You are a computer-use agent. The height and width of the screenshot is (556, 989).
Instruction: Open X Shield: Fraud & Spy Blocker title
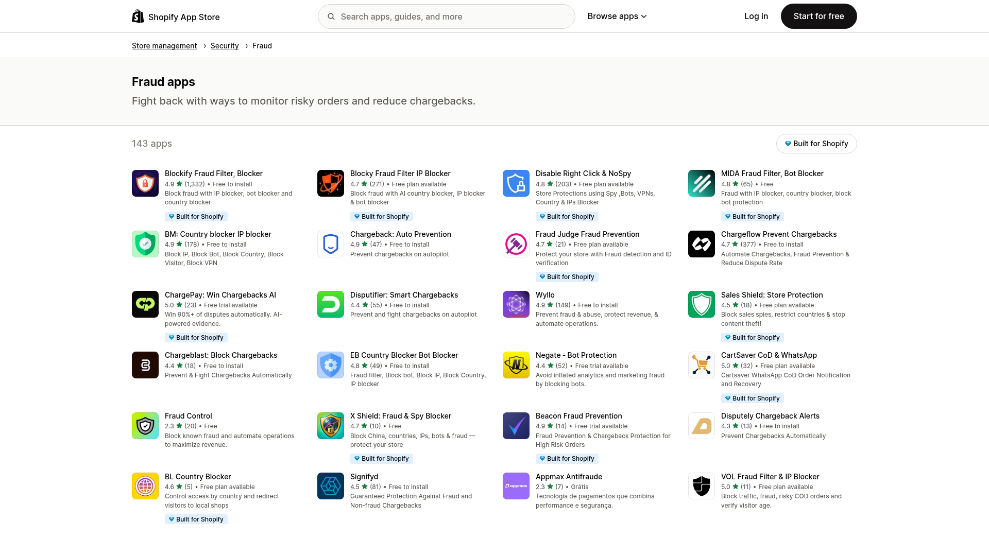401,416
